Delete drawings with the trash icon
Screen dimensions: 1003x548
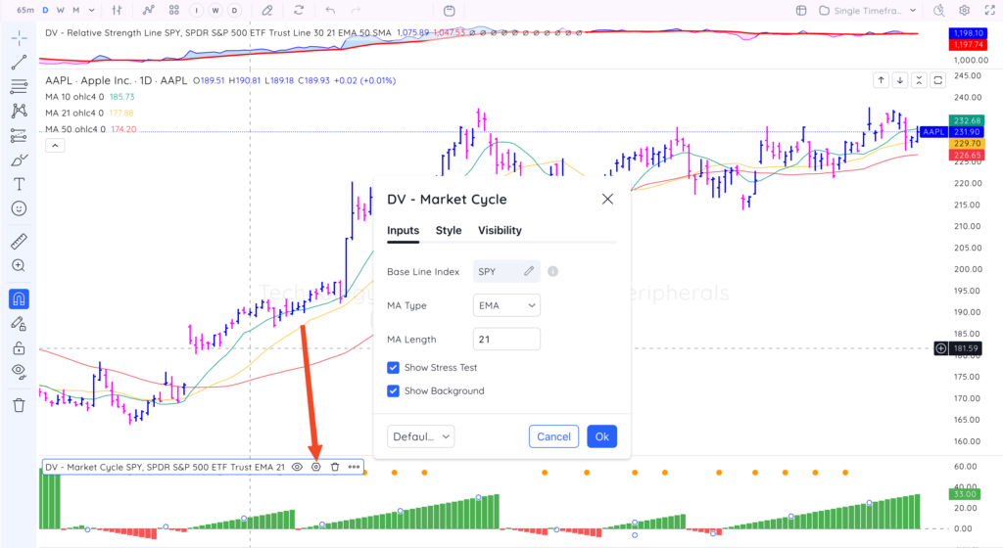click(19, 405)
